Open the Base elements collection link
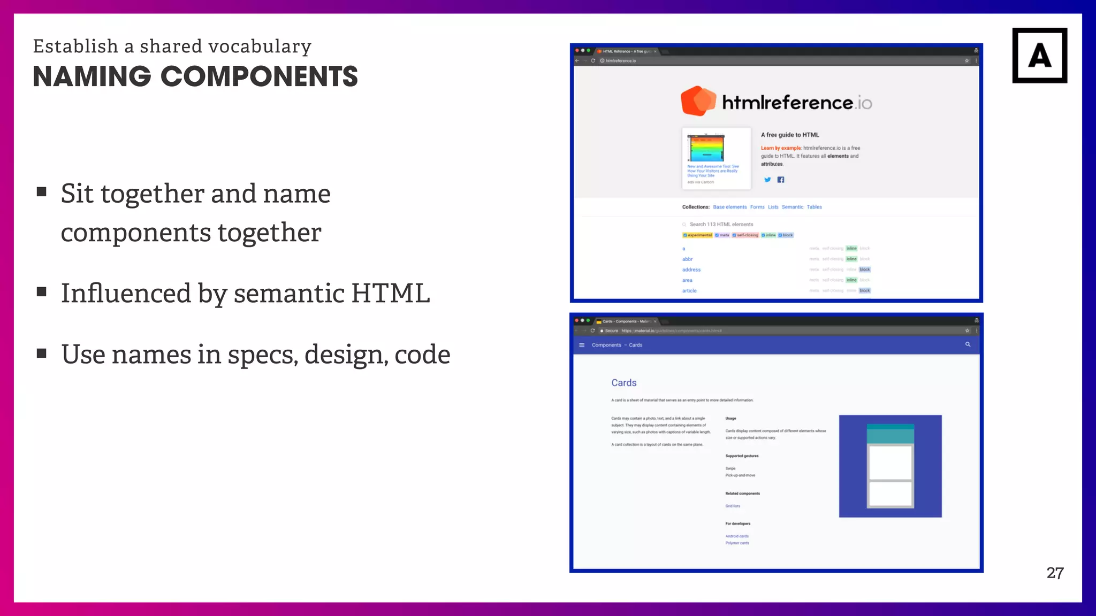 729,207
